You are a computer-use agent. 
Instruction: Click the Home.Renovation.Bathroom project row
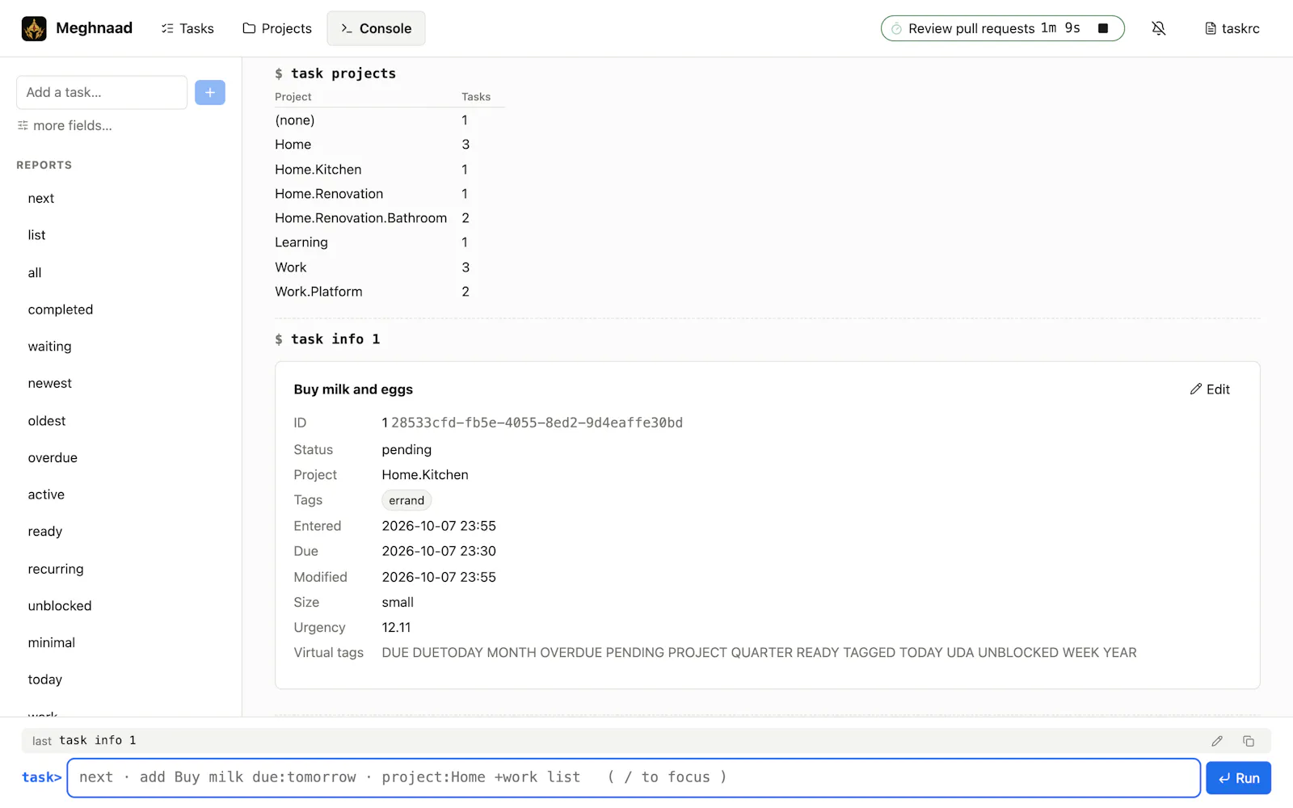[x=390, y=218]
